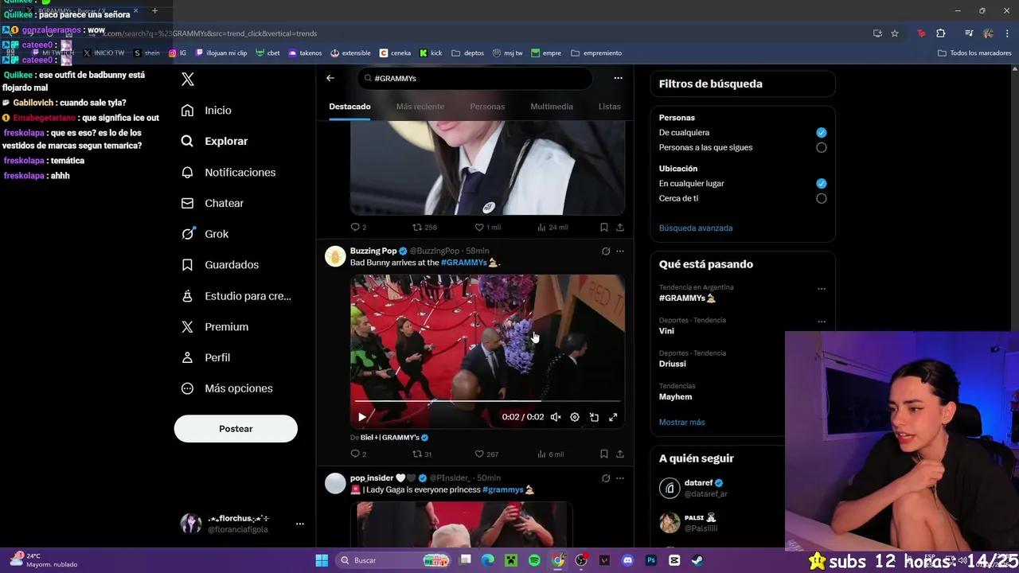Like the Buzzing Pop post

[x=486, y=454]
